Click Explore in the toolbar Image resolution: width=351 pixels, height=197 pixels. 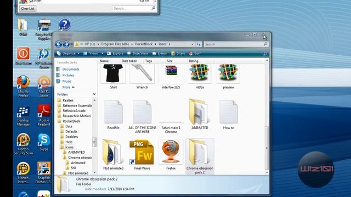click(115, 54)
